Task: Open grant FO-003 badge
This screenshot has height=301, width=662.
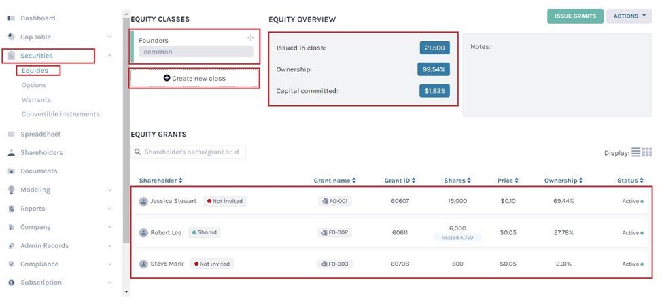Action: tap(335, 264)
